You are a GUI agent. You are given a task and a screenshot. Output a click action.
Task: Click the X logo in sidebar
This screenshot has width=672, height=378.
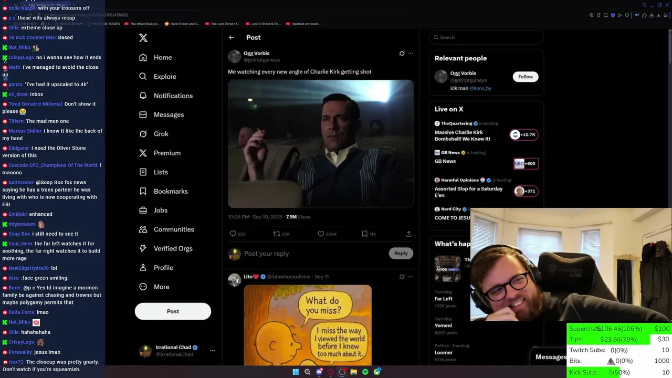[x=143, y=38]
